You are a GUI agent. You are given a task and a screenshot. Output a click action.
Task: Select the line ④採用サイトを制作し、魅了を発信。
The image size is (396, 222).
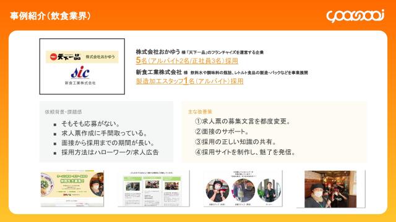(245, 152)
